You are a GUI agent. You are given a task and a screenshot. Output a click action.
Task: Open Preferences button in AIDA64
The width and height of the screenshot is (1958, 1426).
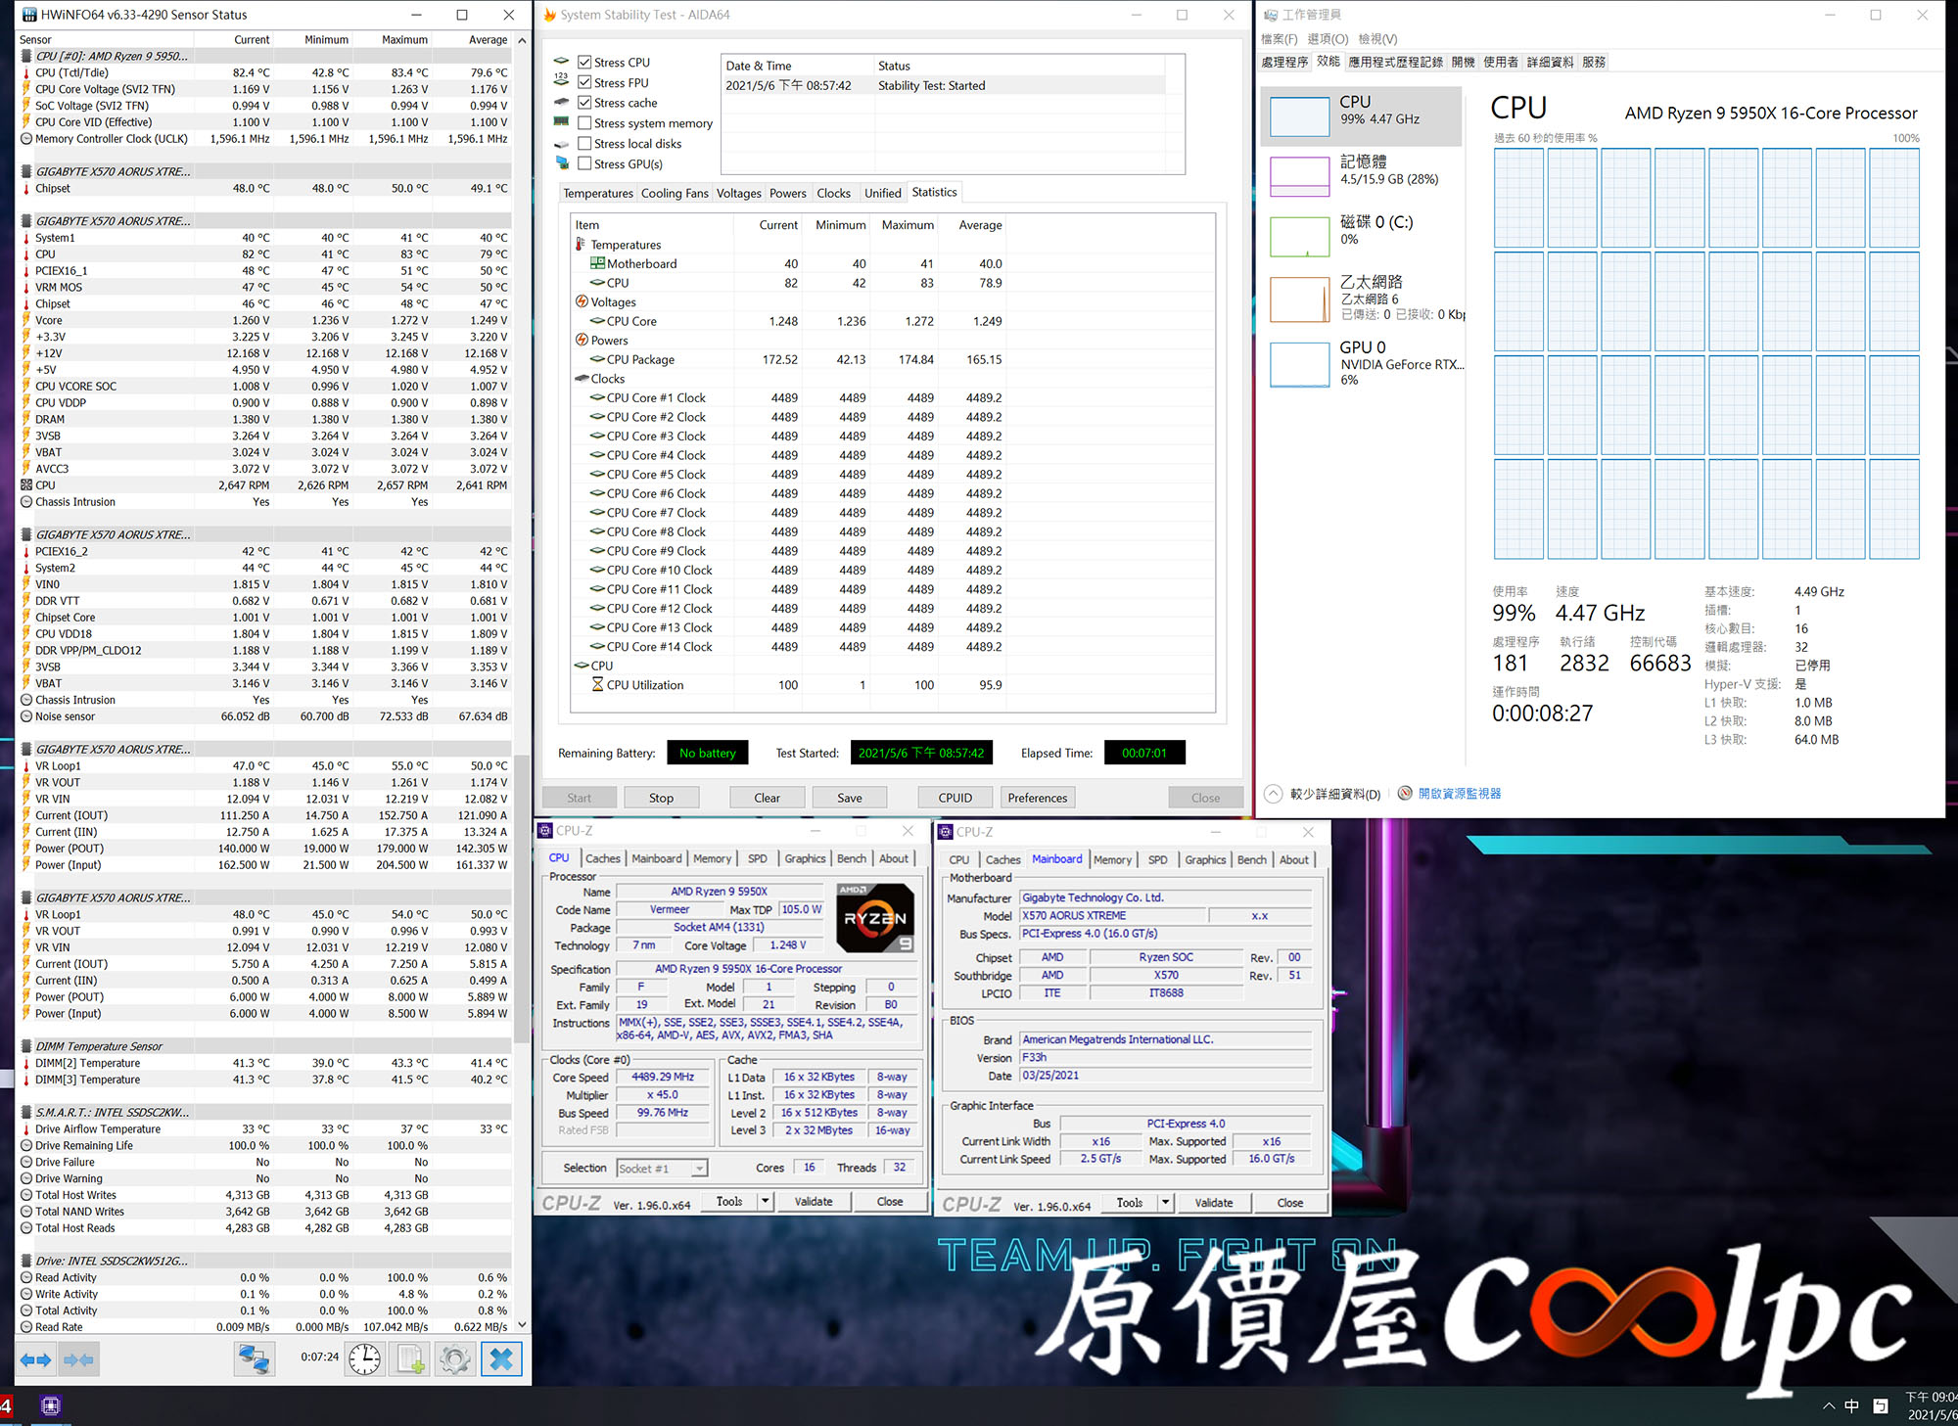click(x=1037, y=798)
